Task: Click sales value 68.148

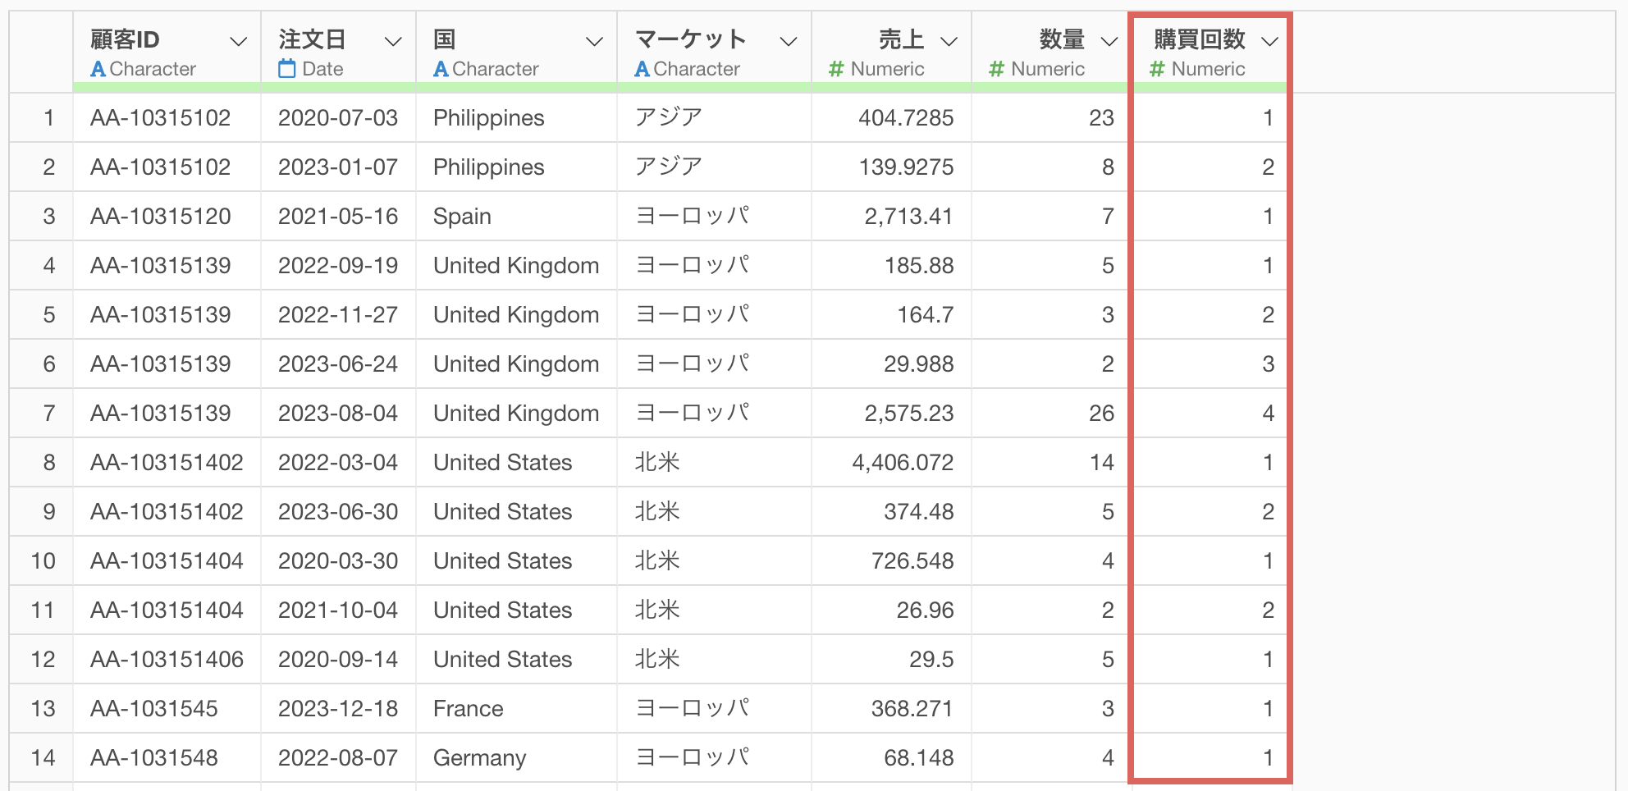Action: 919,758
